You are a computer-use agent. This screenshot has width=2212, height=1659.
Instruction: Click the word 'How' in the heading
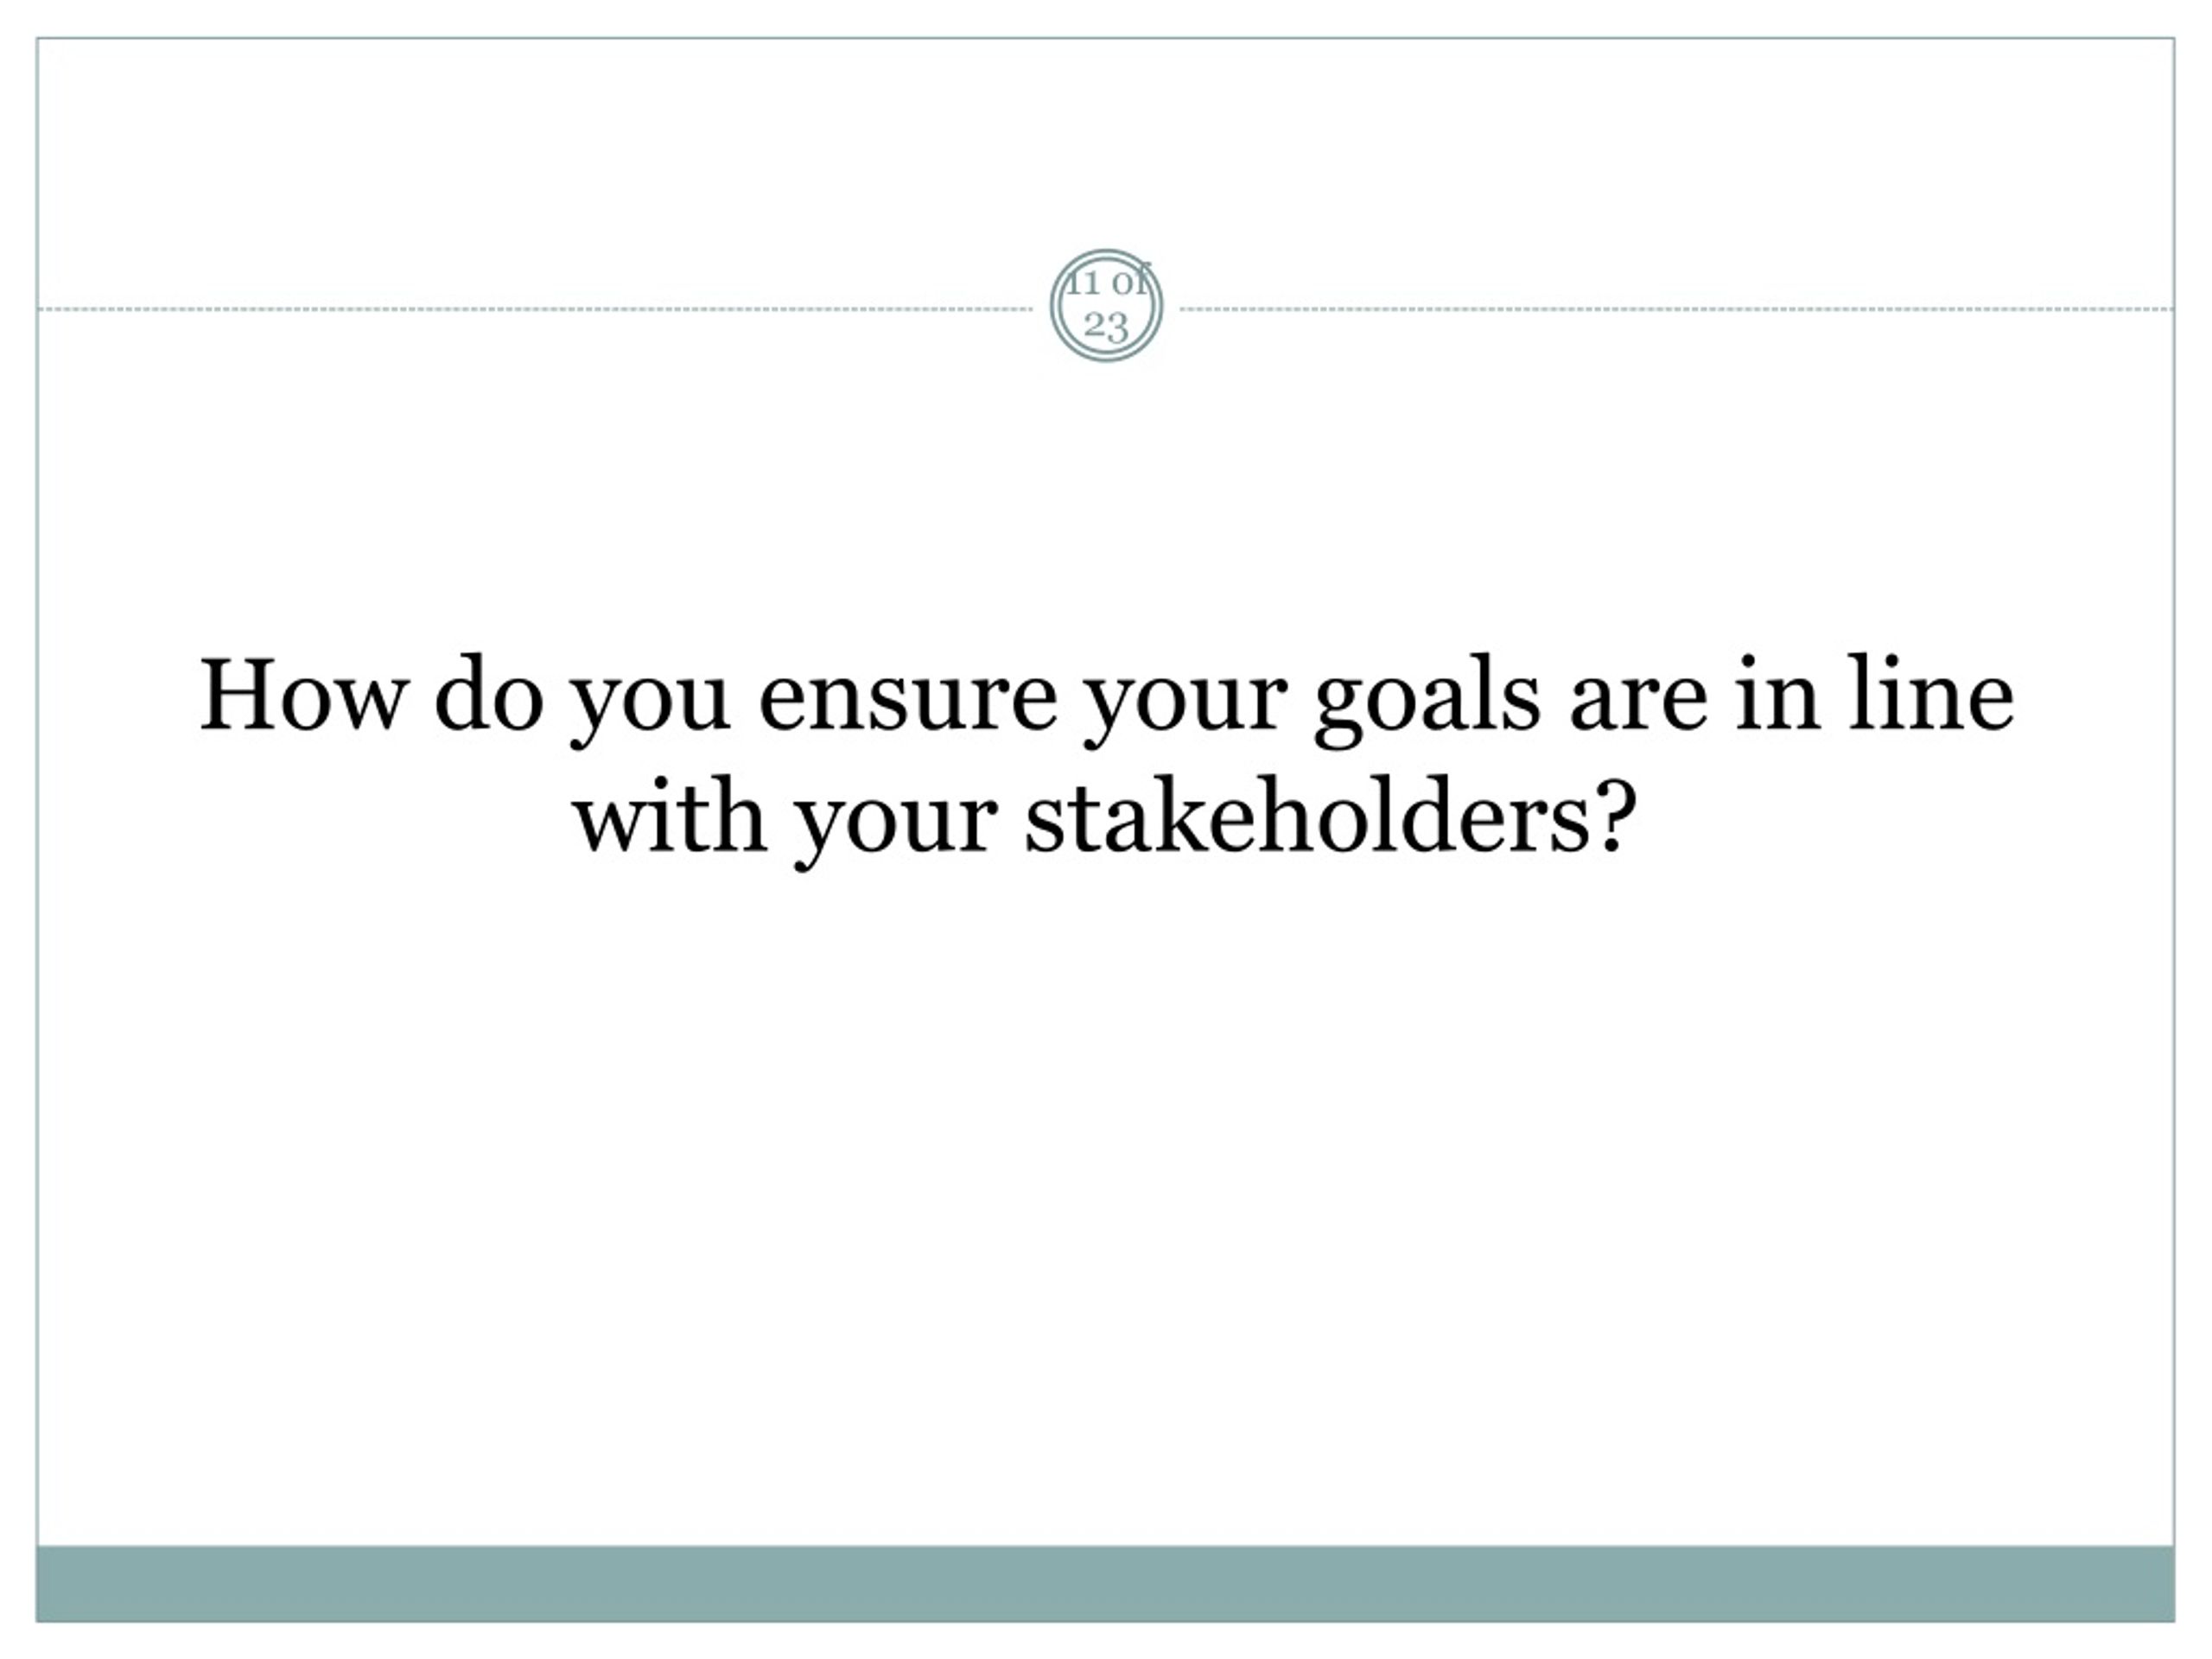303,694
